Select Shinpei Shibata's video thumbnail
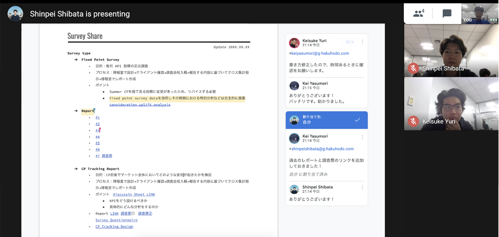This screenshot has width=499, height=237. 451,51
